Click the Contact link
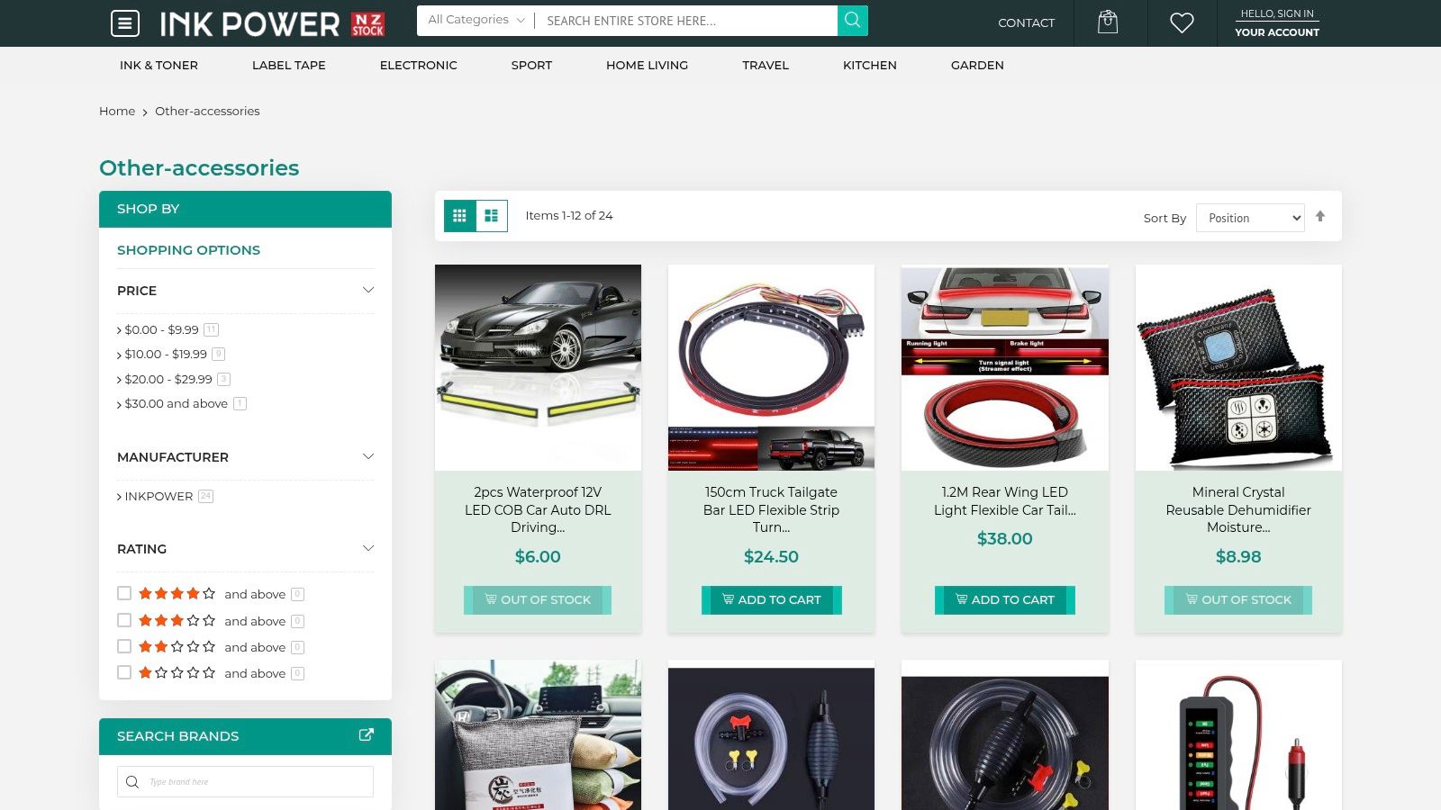The width and height of the screenshot is (1441, 810). click(1026, 22)
